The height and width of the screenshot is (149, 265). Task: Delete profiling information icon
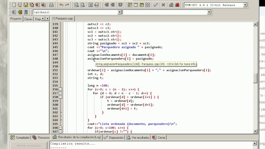(177, 5)
